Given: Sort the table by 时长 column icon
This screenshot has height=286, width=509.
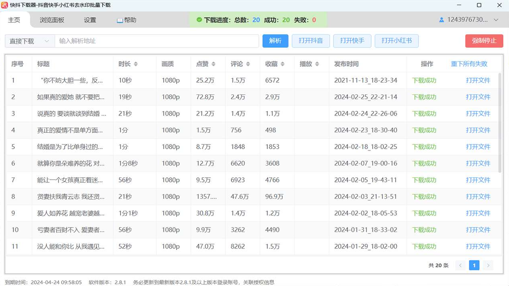Looking at the screenshot, I should coord(136,64).
